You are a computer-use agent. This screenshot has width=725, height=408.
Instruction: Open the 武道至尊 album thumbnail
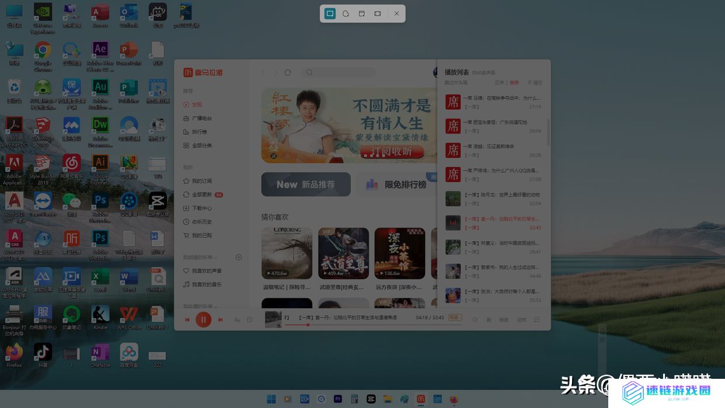343,253
